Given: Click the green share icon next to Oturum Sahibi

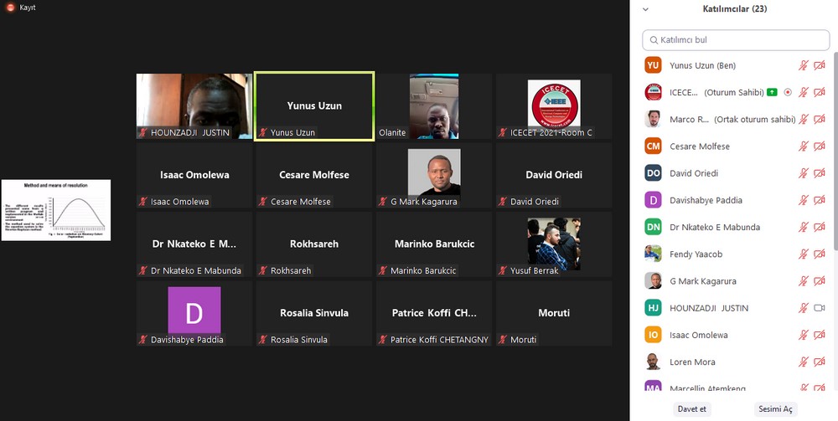Looking at the screenshot, I should point(772,92).
